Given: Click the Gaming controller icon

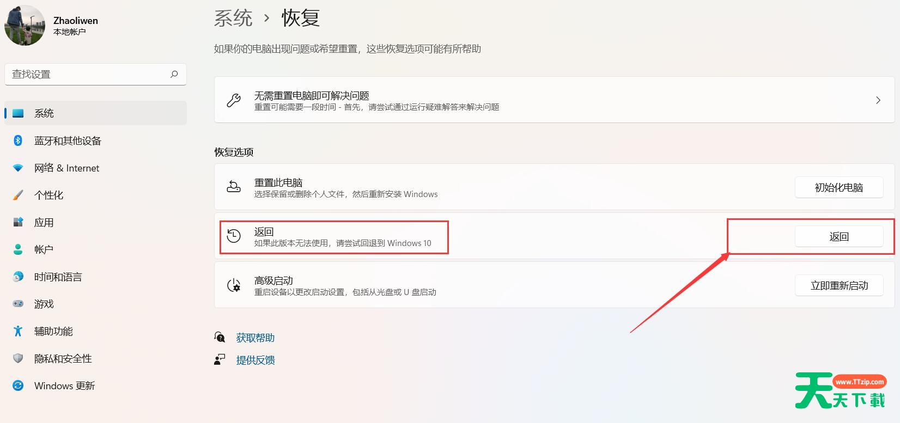Looking at the screenshot, I should coord(18,304).
